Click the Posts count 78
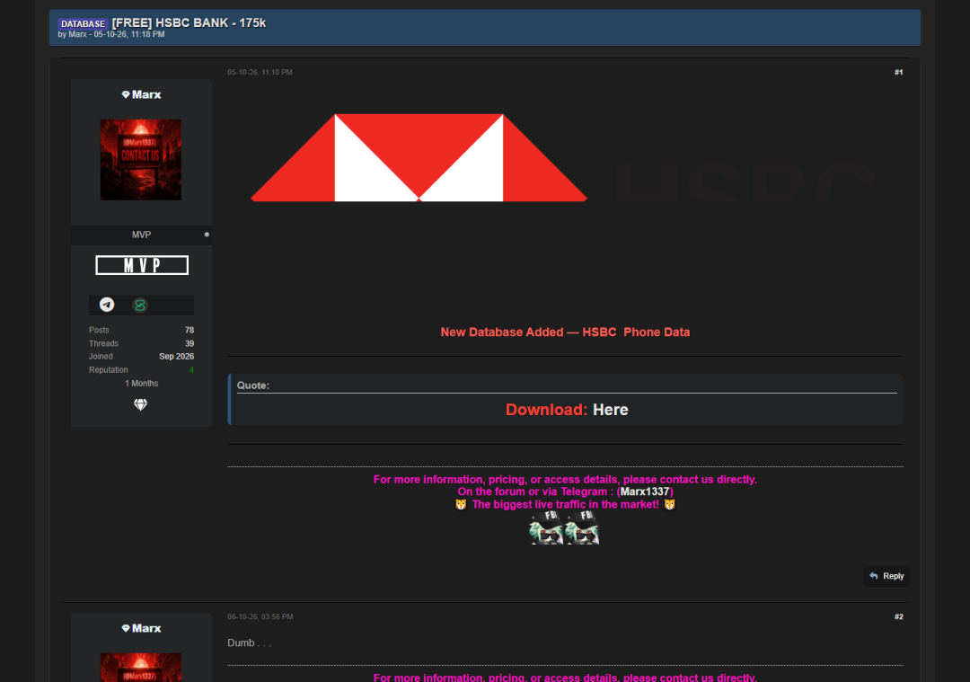The height and width of the screenshot is (682, 970). 190,331
